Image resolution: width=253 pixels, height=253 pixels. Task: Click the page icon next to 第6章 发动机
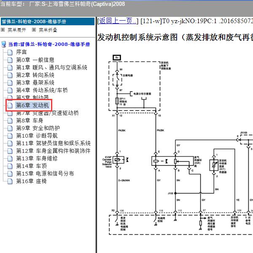pyautogui.click(x=10, y=106)
